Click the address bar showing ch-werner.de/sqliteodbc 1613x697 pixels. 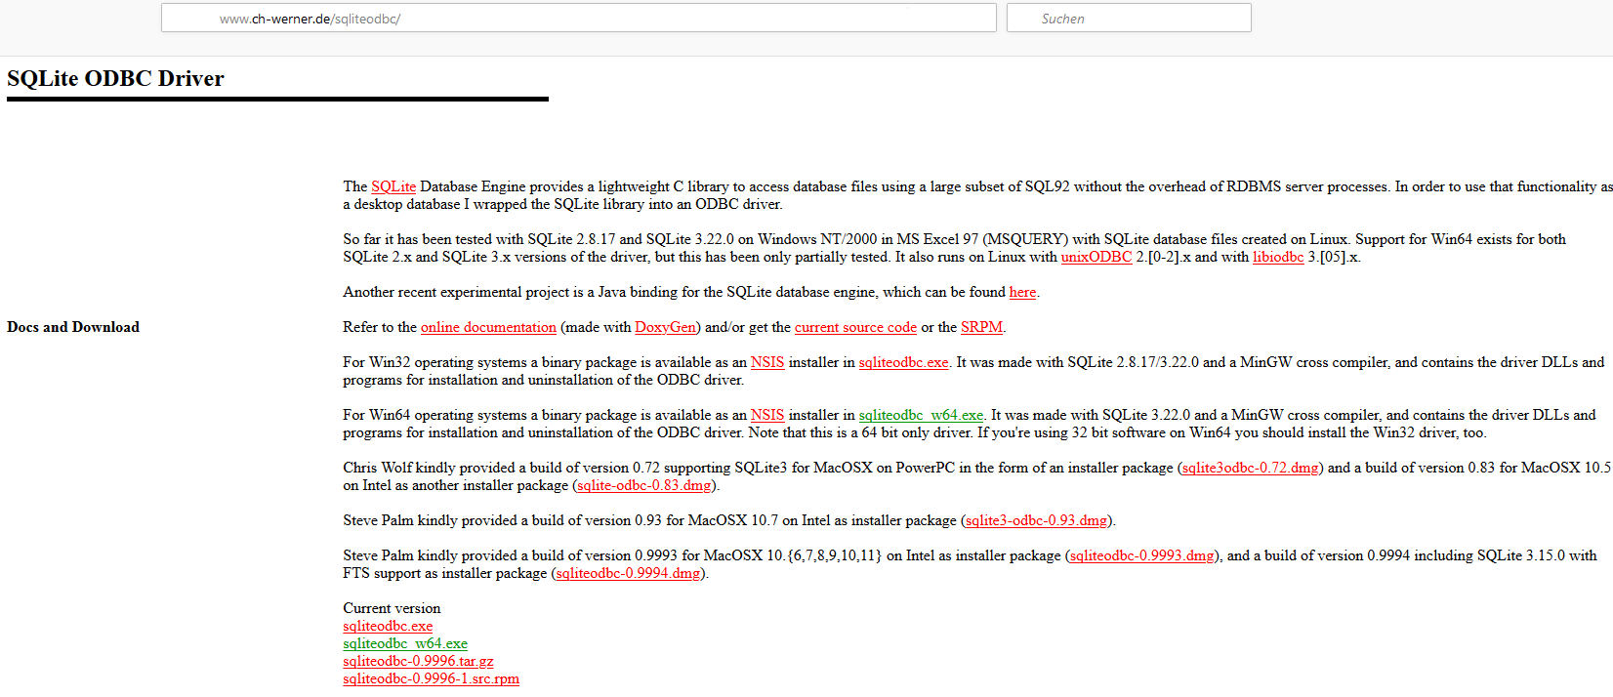click(578, 19)
